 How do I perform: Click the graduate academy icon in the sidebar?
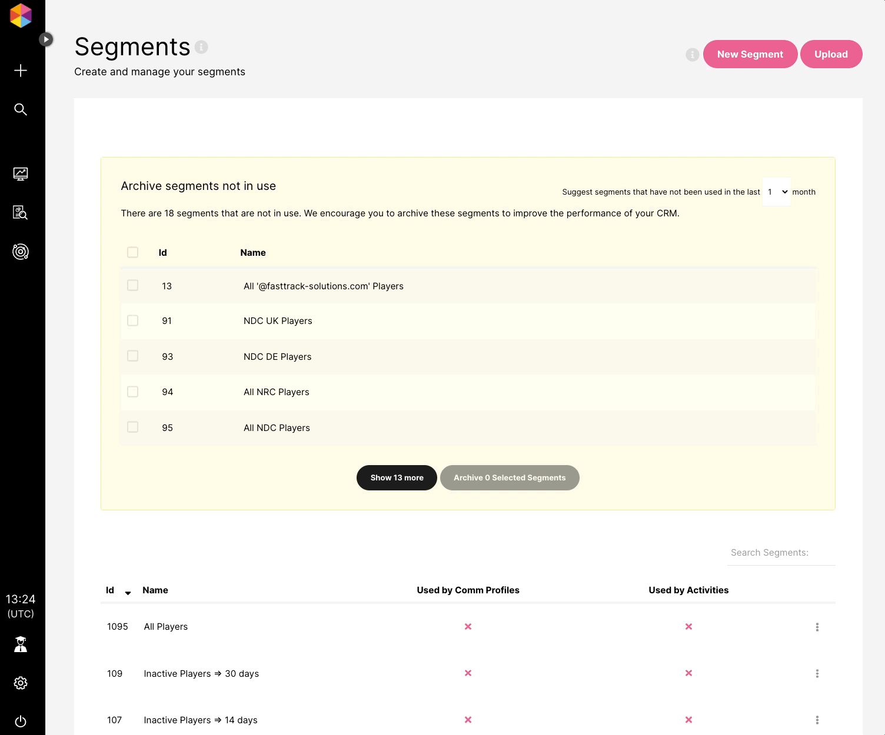pyautogui.click(x=21, y=644)
